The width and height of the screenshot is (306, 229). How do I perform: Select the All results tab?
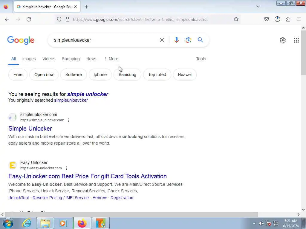coord(13,59)
